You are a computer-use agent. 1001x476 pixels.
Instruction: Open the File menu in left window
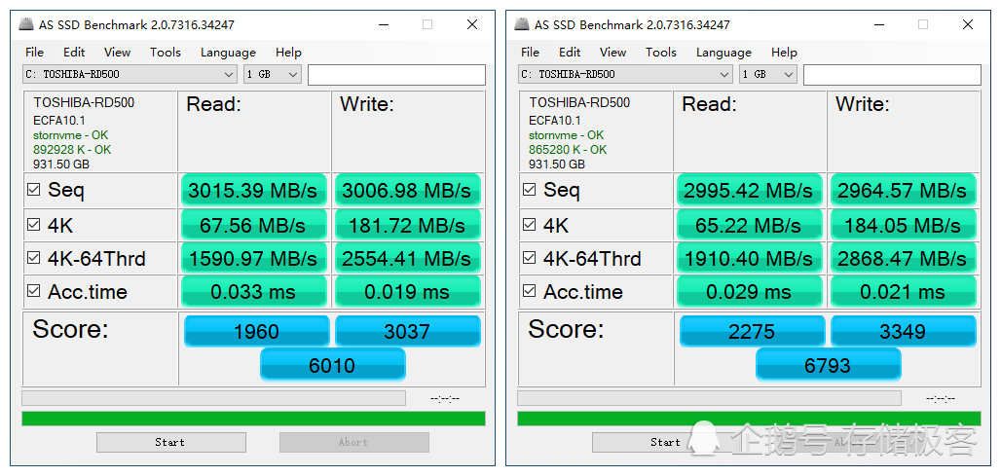point(34,53)
